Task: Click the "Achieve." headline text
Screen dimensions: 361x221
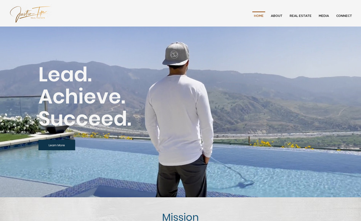Action: (82, 96)
